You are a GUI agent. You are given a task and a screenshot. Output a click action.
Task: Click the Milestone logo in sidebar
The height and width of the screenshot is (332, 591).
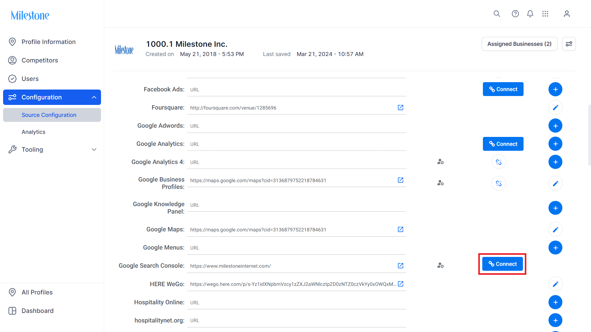[x=30, y=15]
